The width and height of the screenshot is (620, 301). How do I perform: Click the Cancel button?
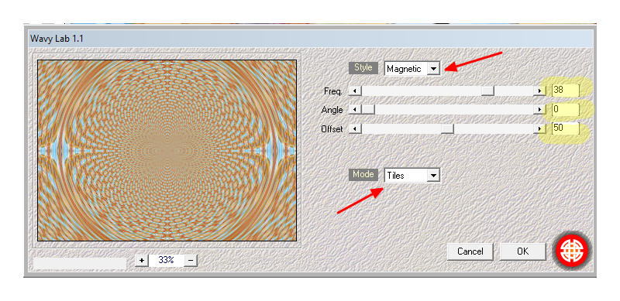(x=470, y=251)
